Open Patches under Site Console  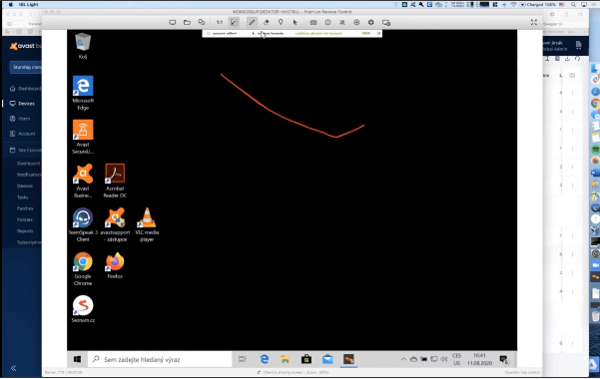pyautogui.click(x=25, y=208)
